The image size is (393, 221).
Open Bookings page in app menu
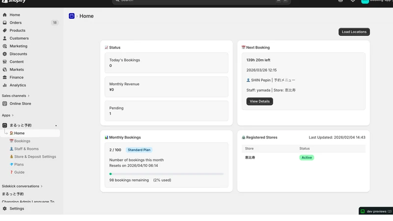click(22, 141)
